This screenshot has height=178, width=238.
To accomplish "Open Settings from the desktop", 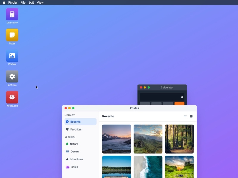I will [12, 76].
